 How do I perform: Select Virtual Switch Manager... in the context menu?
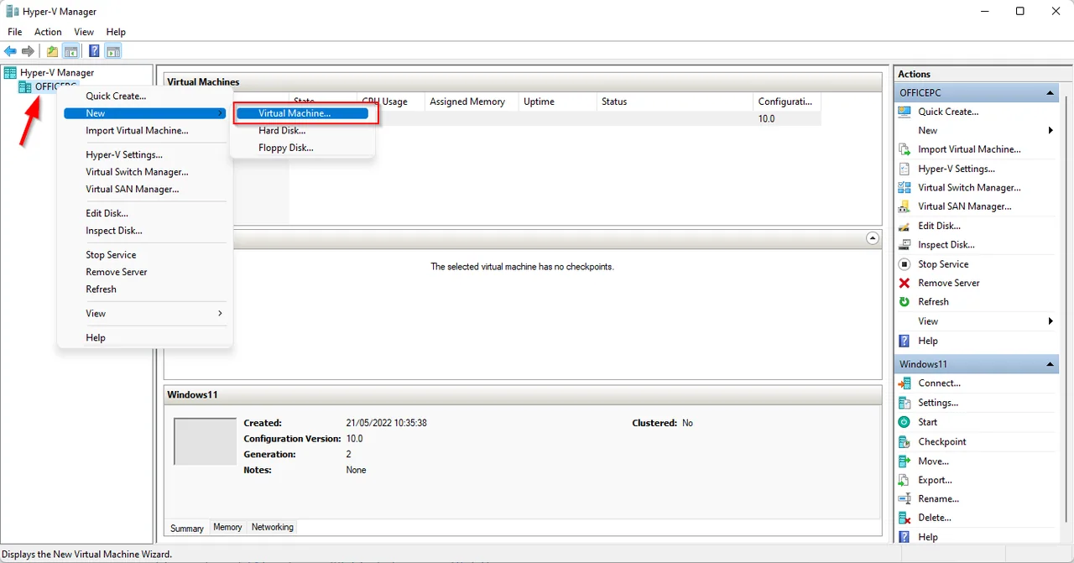144,172
